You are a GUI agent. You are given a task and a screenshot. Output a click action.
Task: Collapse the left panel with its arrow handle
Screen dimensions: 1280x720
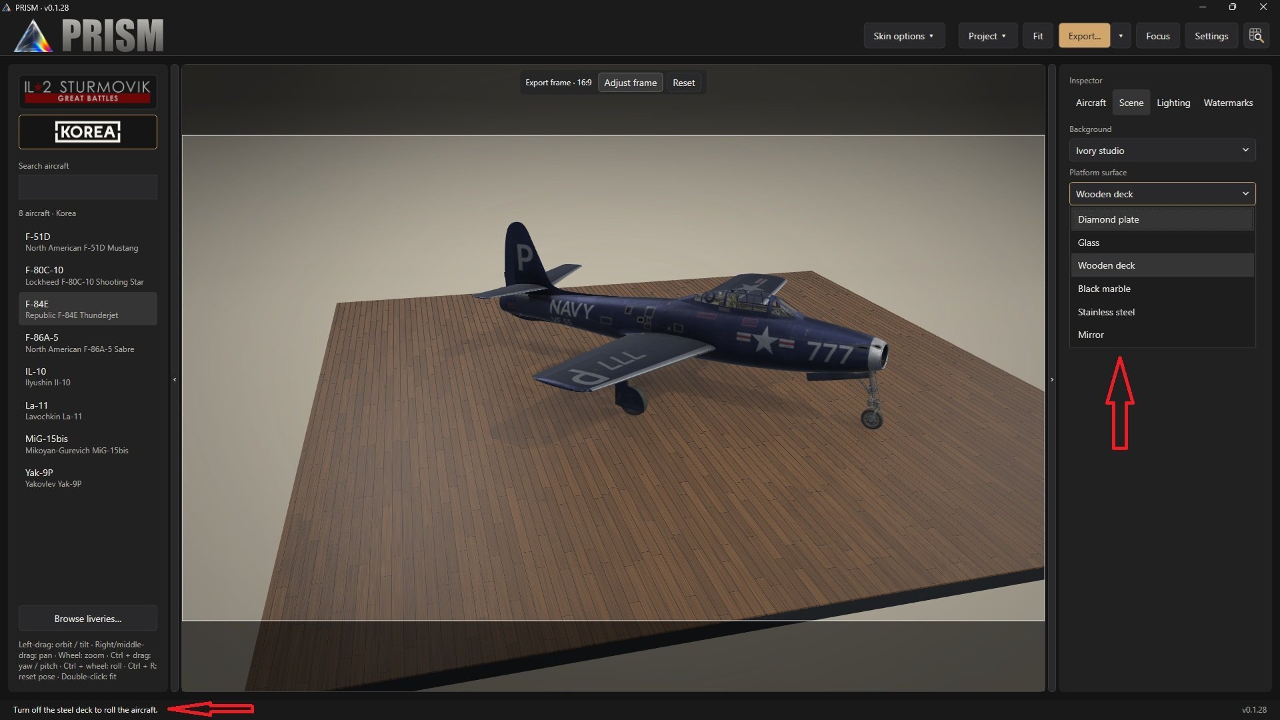tap(175, 379)
